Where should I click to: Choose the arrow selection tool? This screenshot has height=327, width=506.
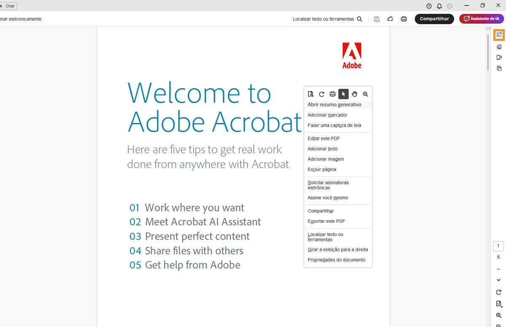pyautogui.click(x=344, y=94)
